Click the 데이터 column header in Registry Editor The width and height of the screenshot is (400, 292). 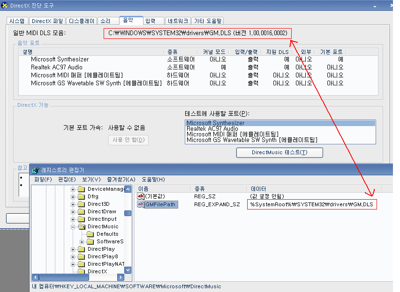tap(314, 189)
